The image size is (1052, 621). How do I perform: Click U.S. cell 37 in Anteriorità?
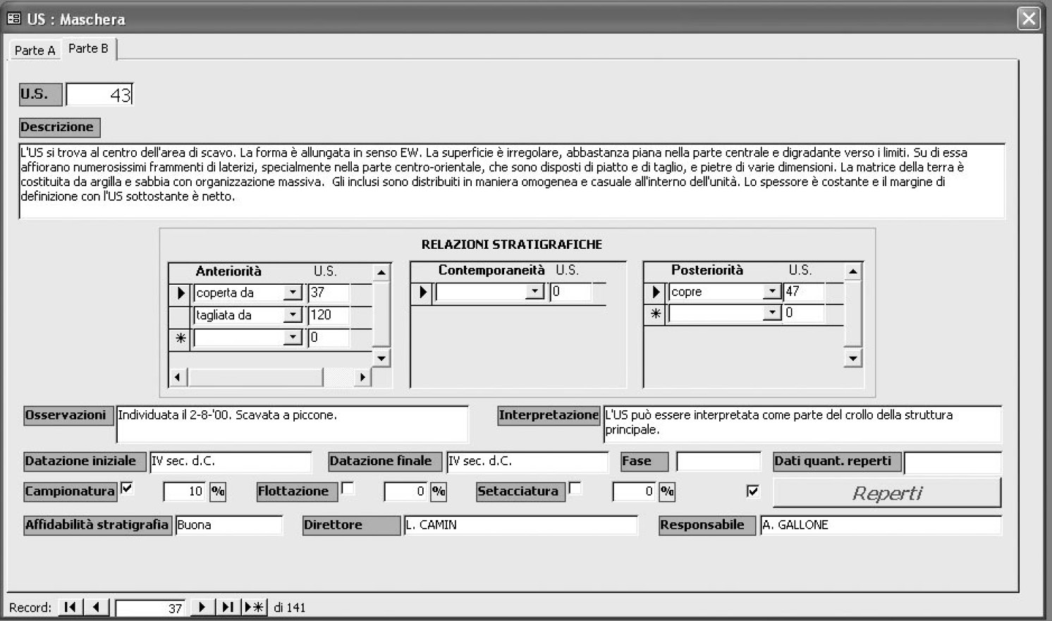coord(329,293)
